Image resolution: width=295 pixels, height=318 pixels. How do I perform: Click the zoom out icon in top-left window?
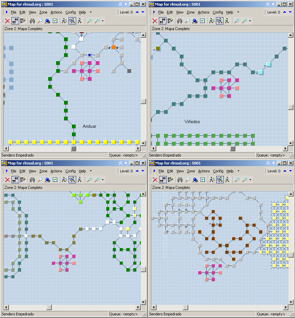(97, 21)
